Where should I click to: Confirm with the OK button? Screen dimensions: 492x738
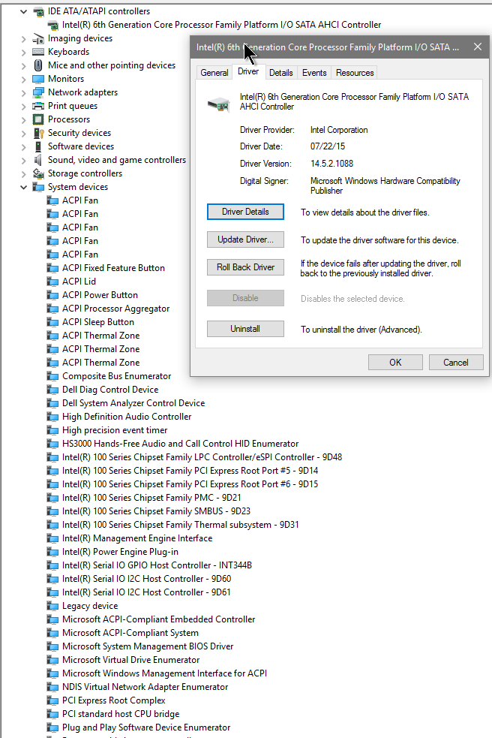[x=395, y=363]
